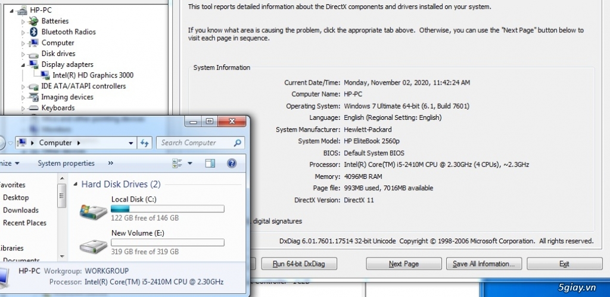Click the WORKGROUP text in details pane
Screen dimensions: 610x297
click(107, 271)
